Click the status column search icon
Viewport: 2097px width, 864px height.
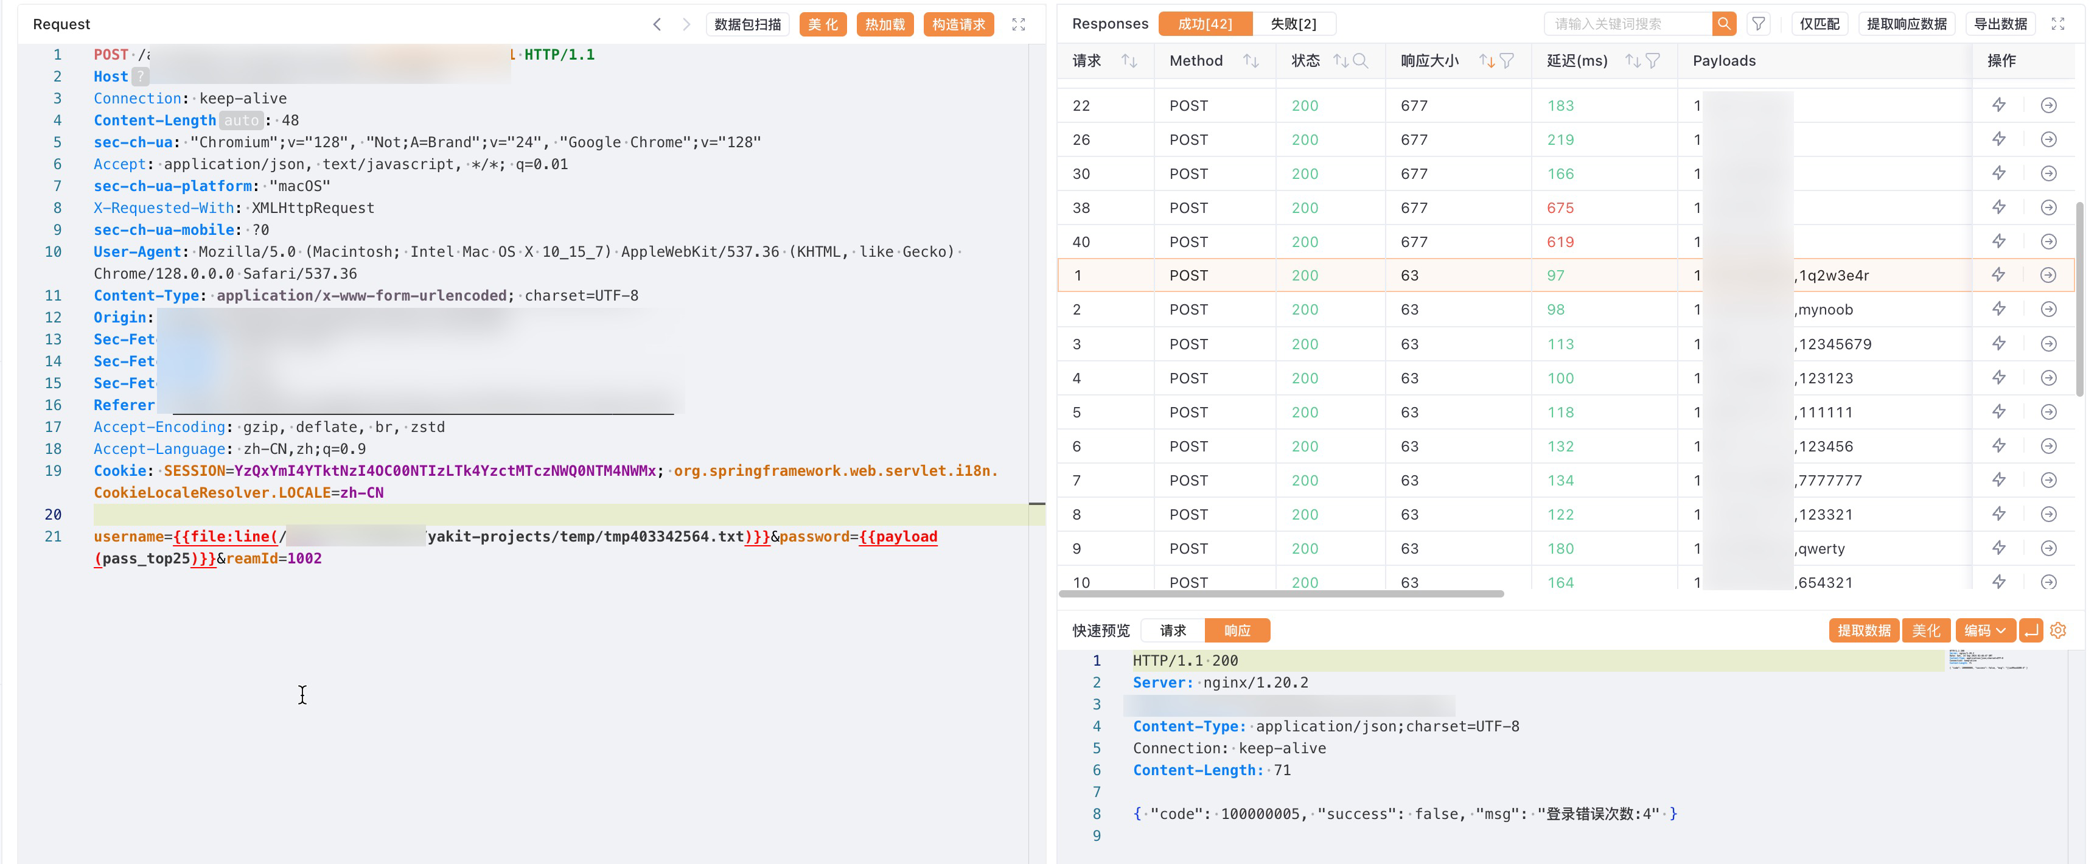[x=1360, y=61]
